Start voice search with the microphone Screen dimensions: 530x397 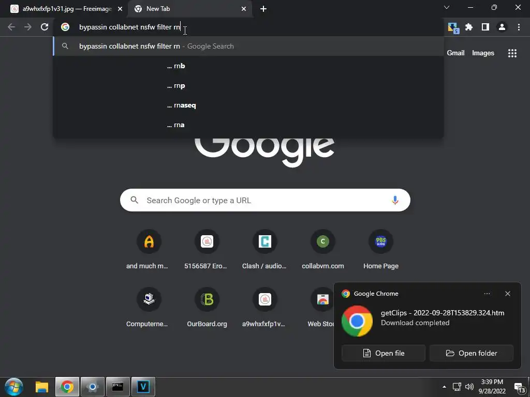[x=395, y=200]
